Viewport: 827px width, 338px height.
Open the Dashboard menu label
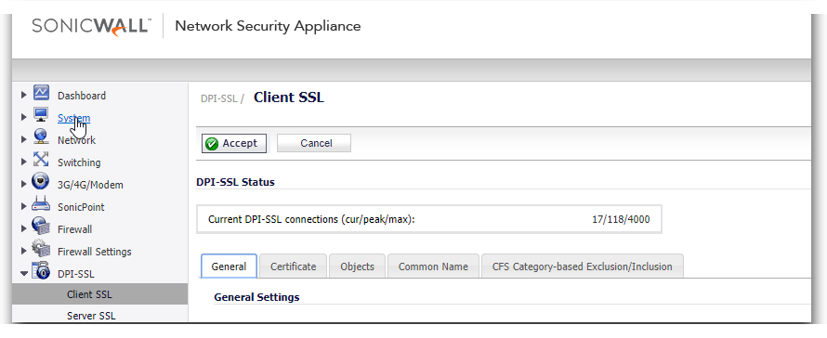82,96
